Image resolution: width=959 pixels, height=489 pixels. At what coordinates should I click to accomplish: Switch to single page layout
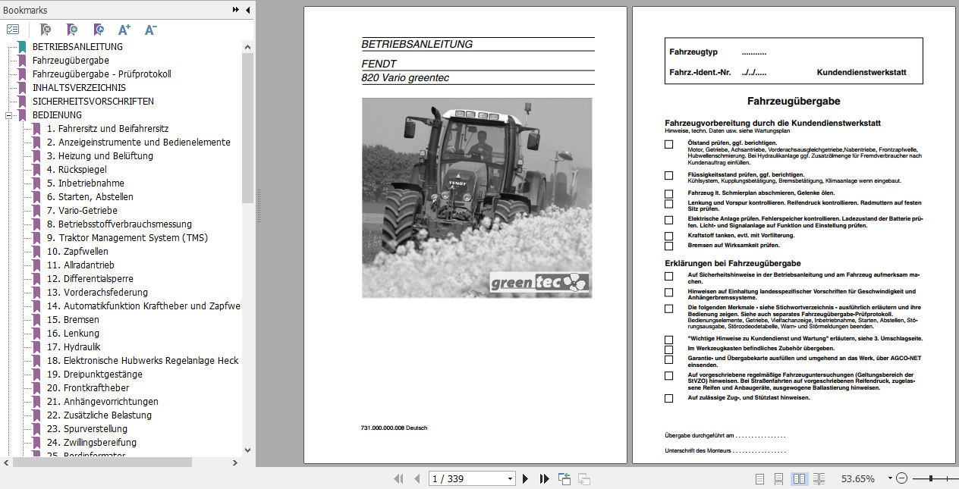point(760,478)
